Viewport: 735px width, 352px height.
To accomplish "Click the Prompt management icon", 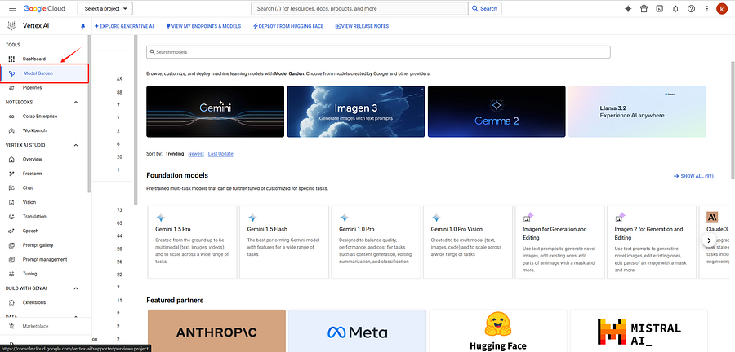I will pos(11,259).
